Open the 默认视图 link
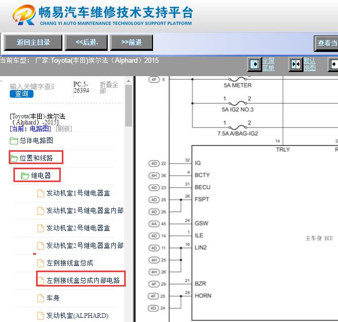This screenshot has width=338, height=322. tap(309, 64)
